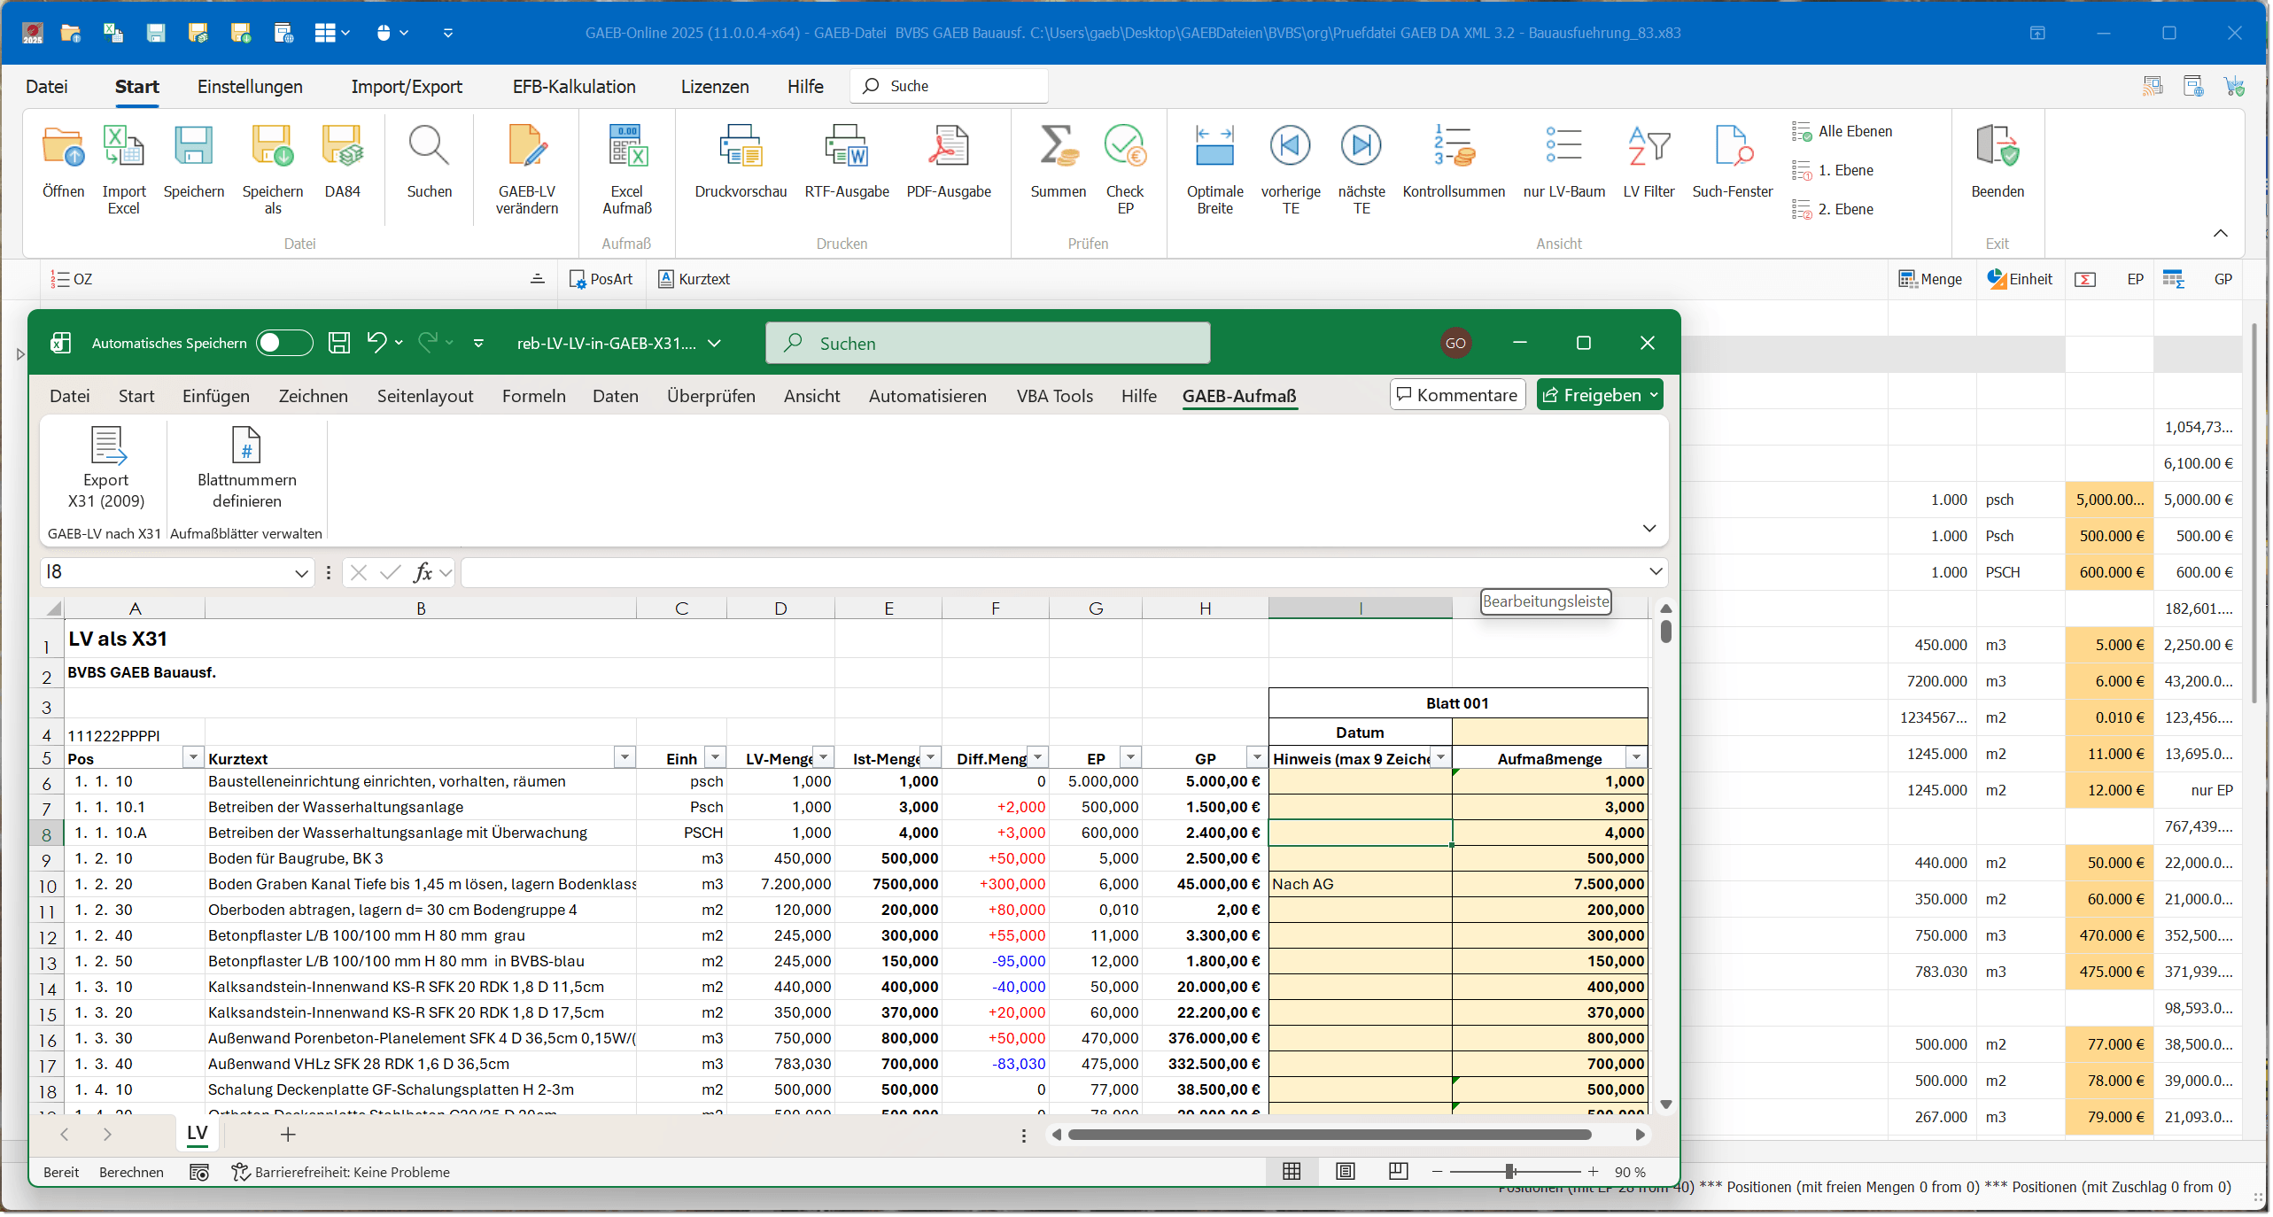The image size is (2273, 1217).
Task: Switch to the Formeln tab in Excel
Action: [x=533, y=396]
